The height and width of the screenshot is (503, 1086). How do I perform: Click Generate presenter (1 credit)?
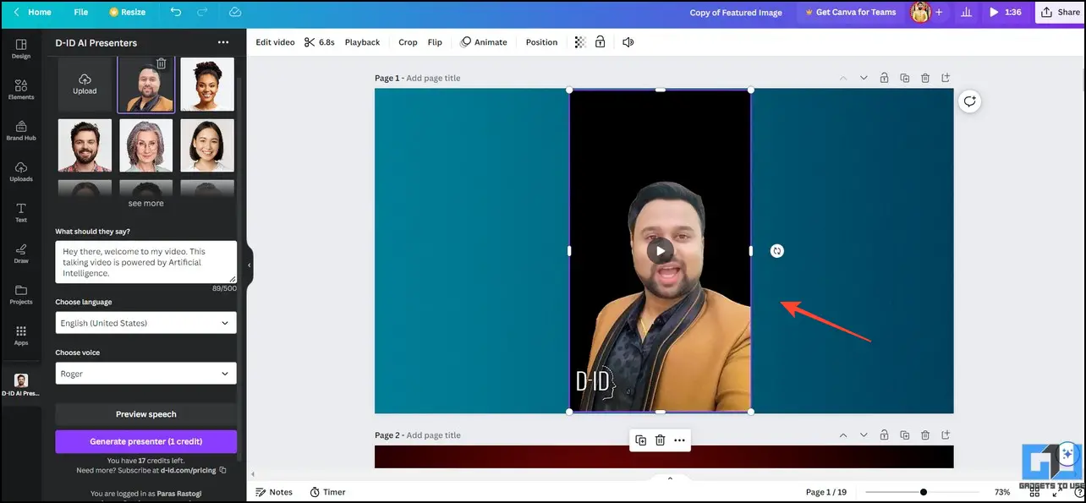pos(146,441)
